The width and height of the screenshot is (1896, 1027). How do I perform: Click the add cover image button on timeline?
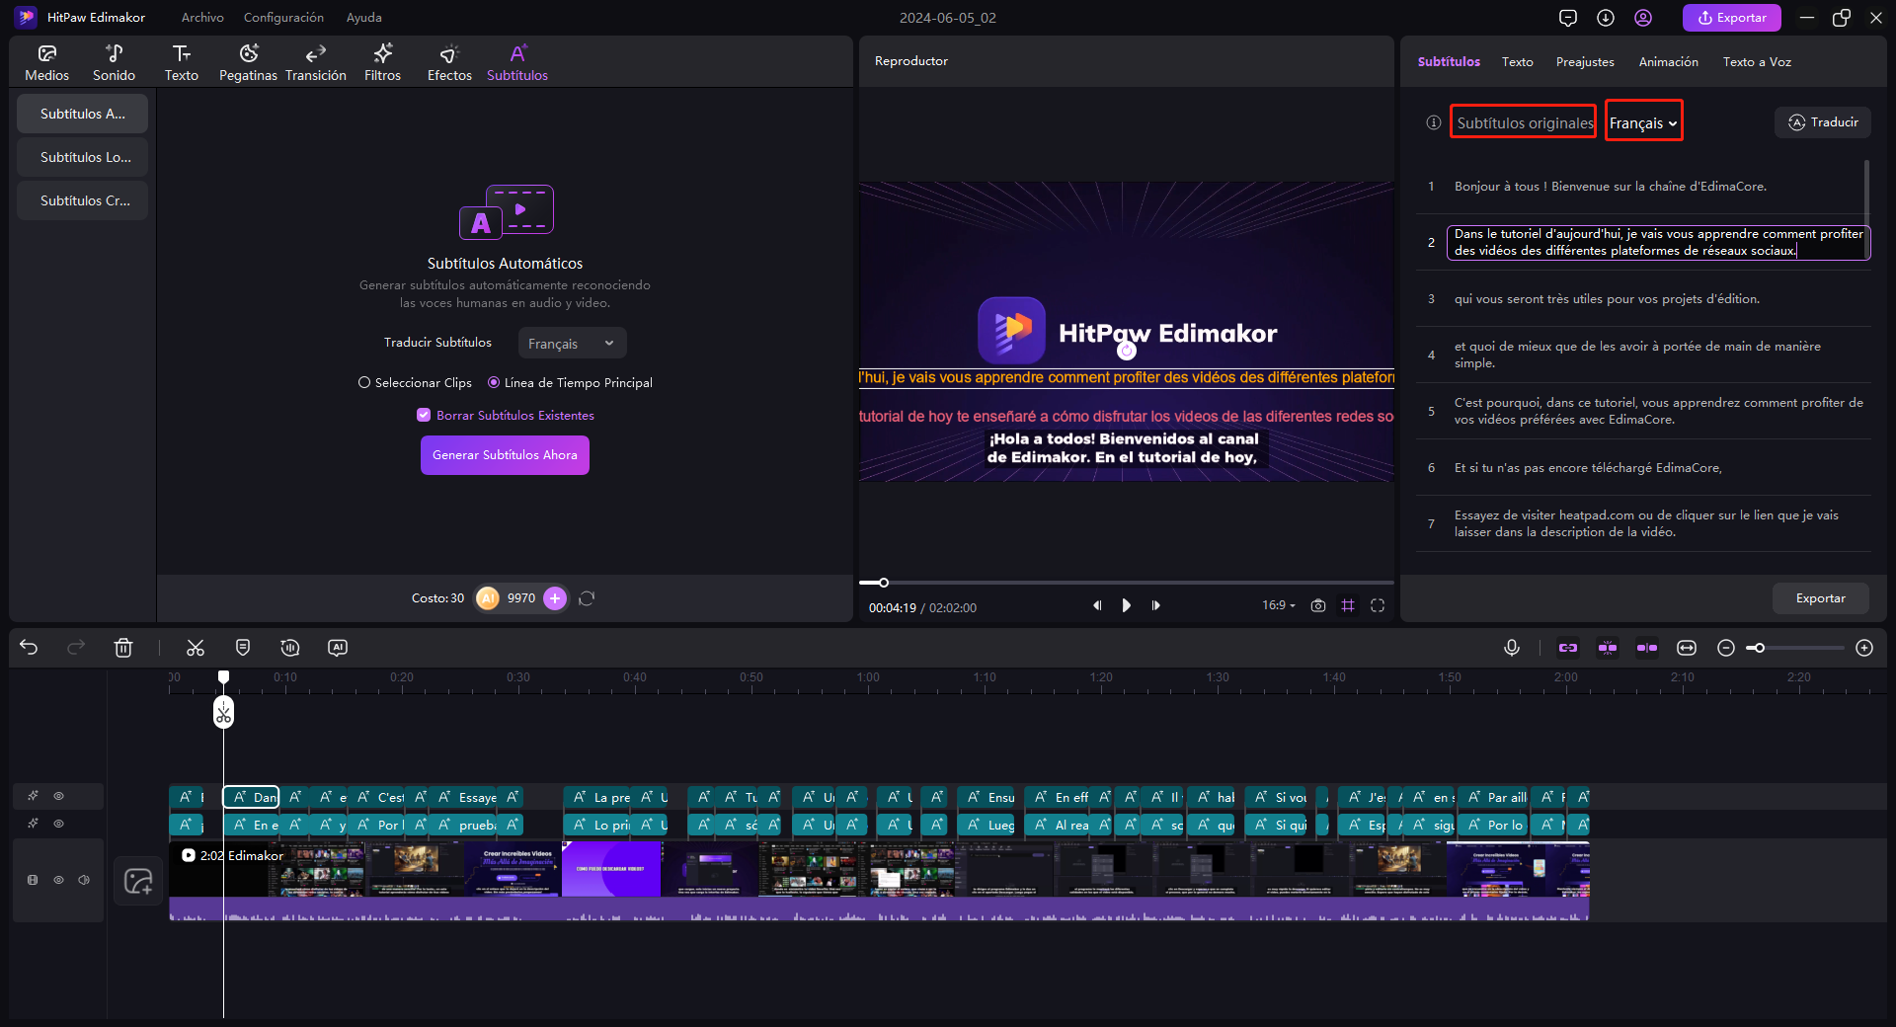pos(139,881)
